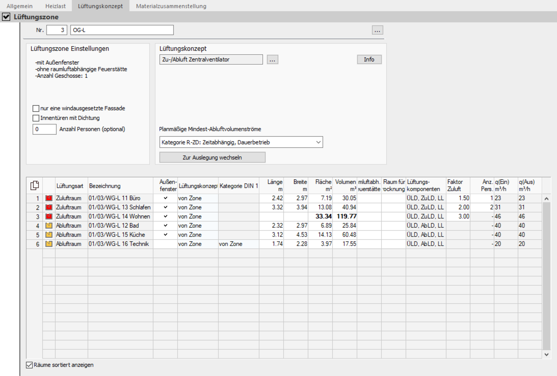Select '01/03/WG-L 15 Küche' cell

point(120,235)
